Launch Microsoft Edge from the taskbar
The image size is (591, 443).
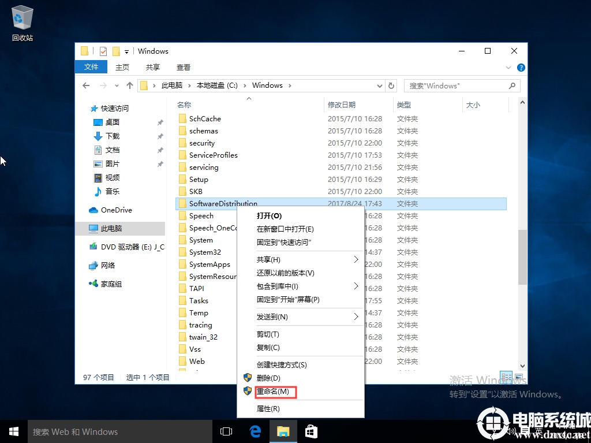tap(255, 431)
